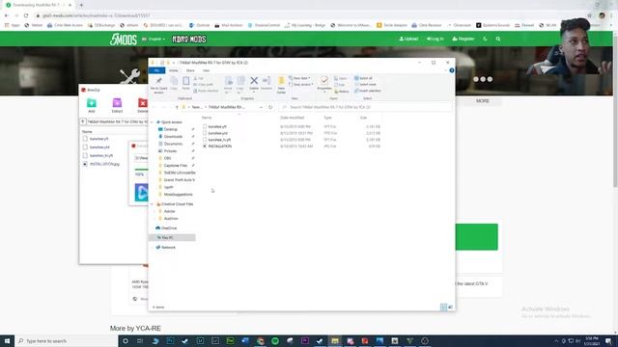The image size is (618, 347).
Task: Tick the checkbox beside banshee.yft
Action: coord(205,126)
